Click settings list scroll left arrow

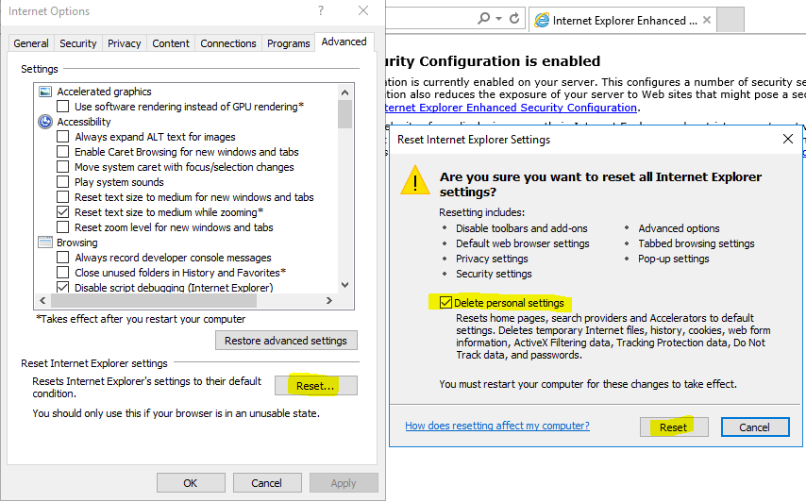(42, 301)
